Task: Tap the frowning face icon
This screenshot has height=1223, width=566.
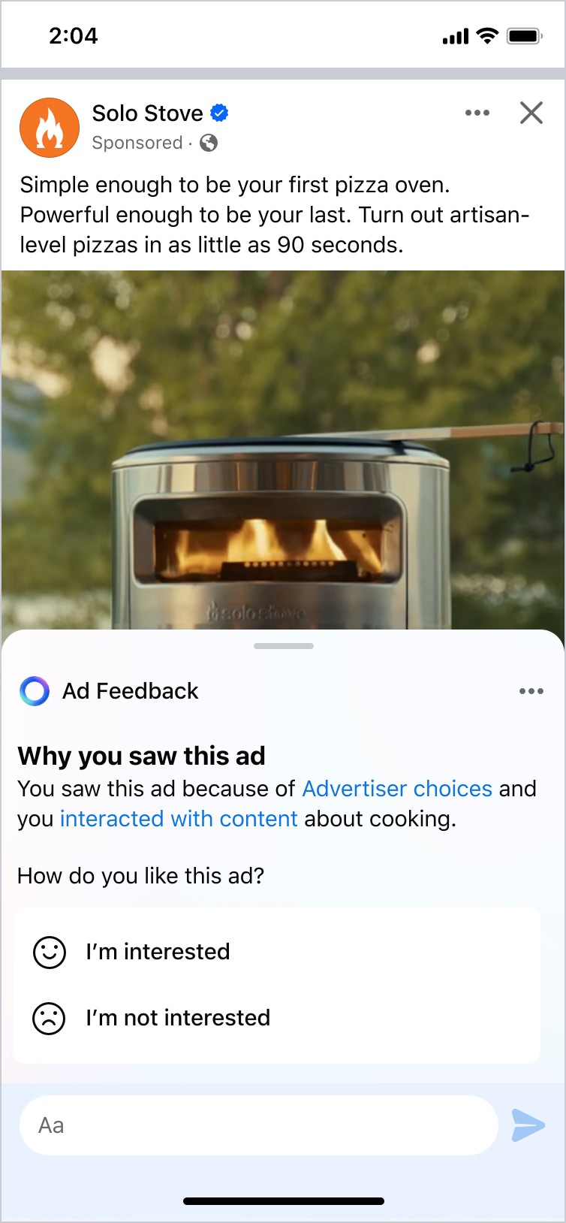Action: [x=50, y=1018]
